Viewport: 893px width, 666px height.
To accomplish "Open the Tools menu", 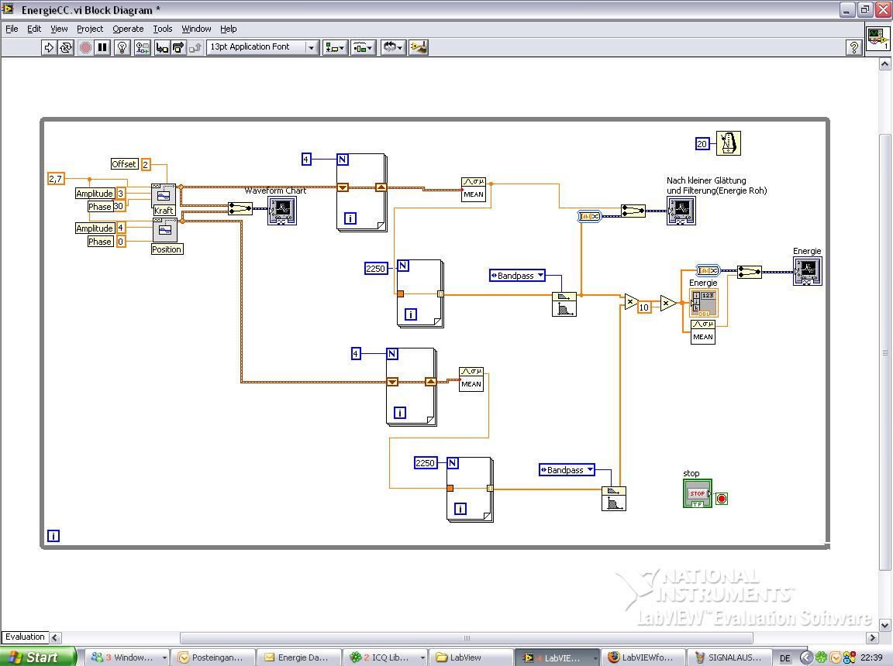I will 162,29.
